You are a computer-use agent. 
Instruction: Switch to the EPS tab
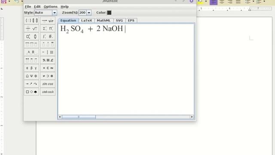[x=131, y=21]
